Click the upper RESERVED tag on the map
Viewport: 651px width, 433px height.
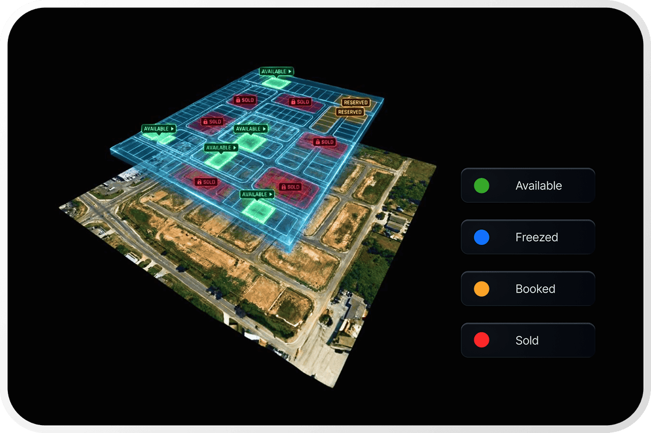click(355, 103)
